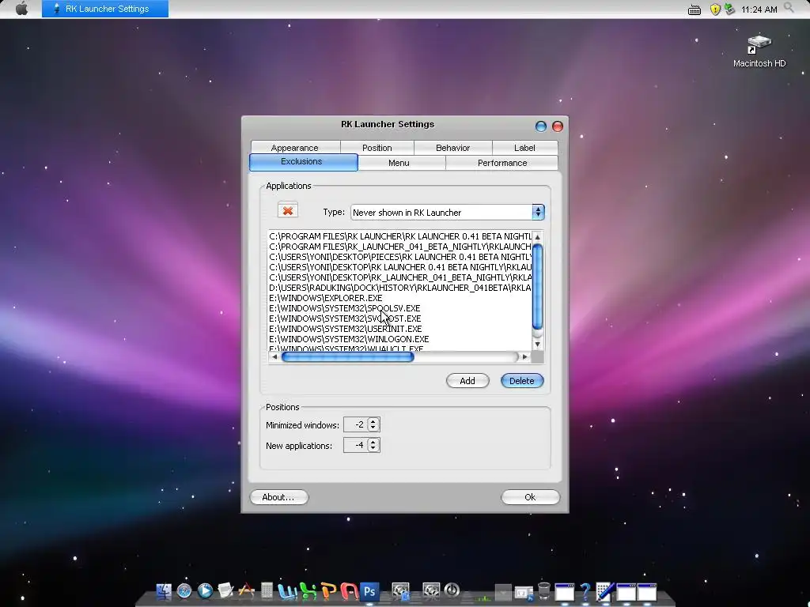Select the SPOOLSV.EXE entry in list
This screenshot has height=607, width=810.
click(345, 308)
